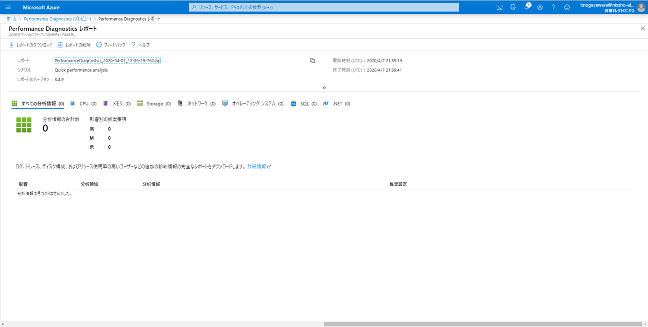Click the Quick performance analysis scenario value
The width and height of the screenshot is (648, 327).
point(81,70)
